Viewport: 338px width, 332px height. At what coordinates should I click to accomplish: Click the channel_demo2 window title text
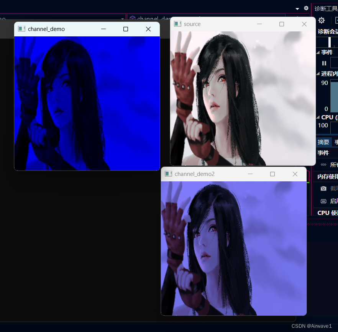pyautogui.click(x=195, y=174)
